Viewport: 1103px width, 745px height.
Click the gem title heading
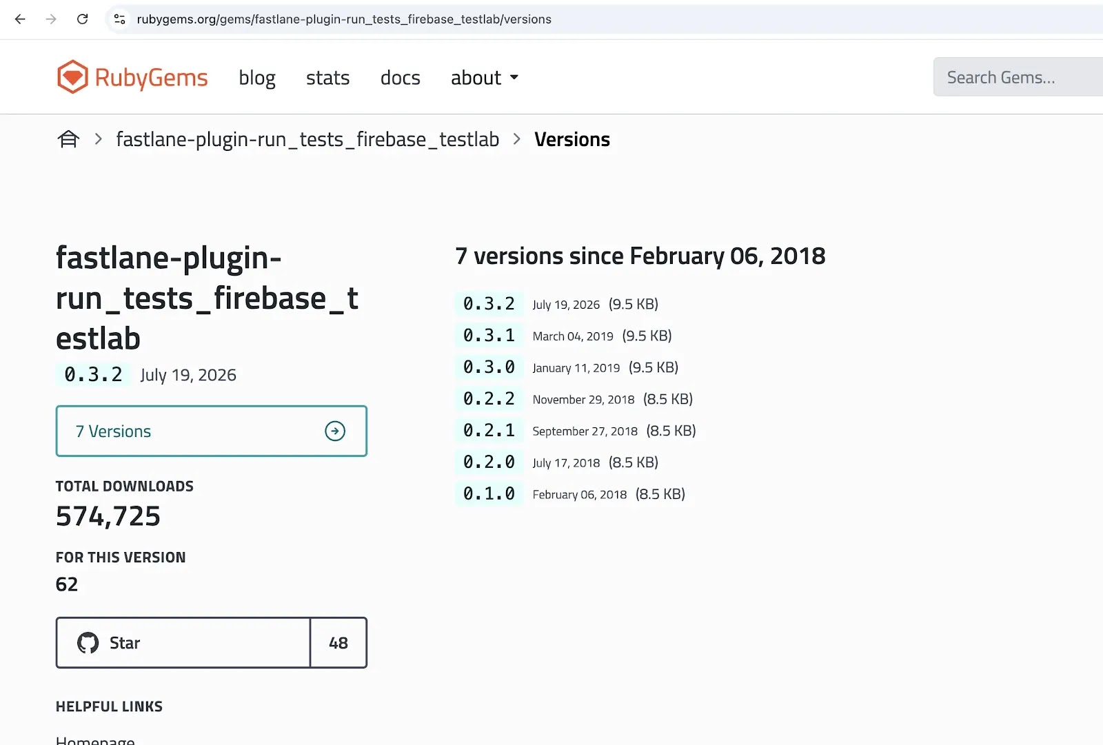[207, 298]
